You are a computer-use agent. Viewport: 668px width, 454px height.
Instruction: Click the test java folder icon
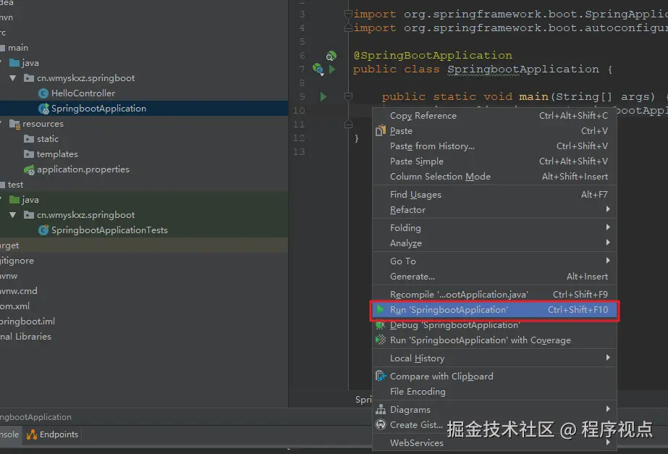click(x=14, y=200)
